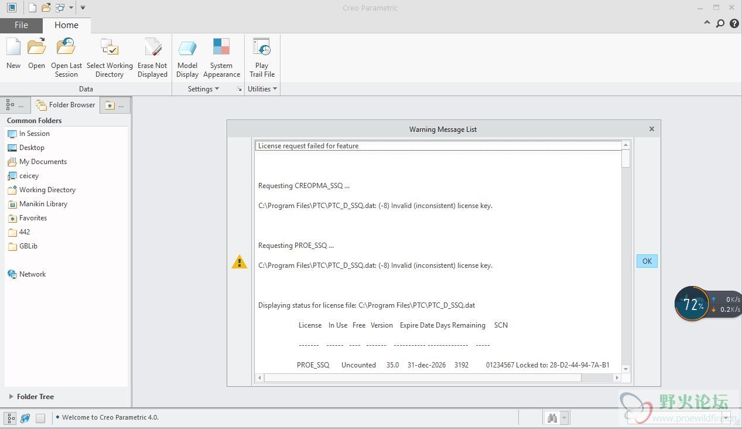Click the vertical scrollbar thumb in warning list
The image size is (742, 429).
pyautogui.click(x=625, y=159)
